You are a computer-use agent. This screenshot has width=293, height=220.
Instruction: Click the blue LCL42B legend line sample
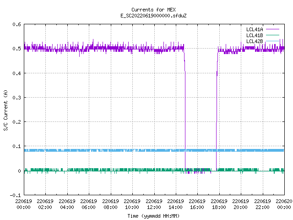[x=272, y=41]
